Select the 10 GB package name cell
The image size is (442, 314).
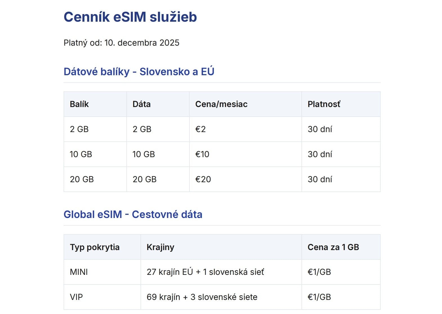point(81,154)
